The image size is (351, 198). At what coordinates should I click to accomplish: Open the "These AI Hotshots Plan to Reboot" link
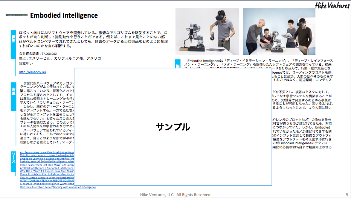coord(47,174)
